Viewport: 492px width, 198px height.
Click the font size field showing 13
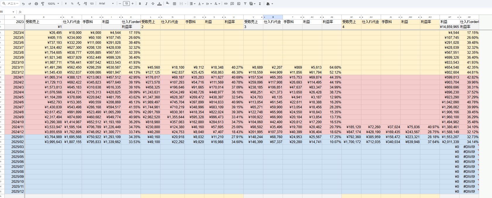(x=126, y=4)
